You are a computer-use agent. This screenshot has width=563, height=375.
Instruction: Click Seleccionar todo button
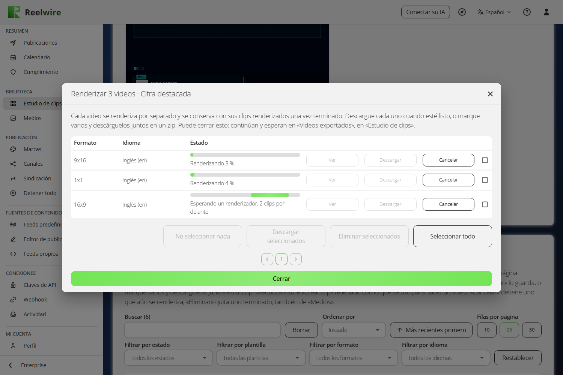[453, 236]
